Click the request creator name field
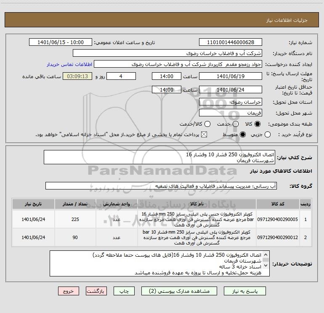 pos(178,64)
